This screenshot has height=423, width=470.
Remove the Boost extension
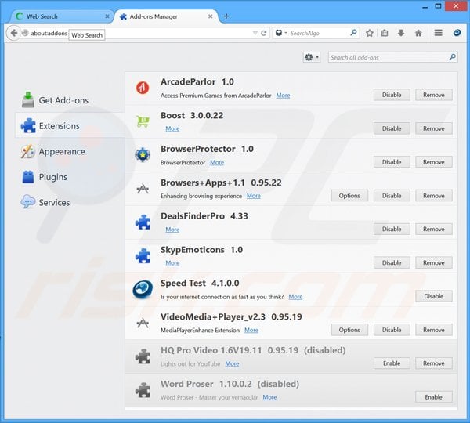pyautogui.click(x=434, y=128)
